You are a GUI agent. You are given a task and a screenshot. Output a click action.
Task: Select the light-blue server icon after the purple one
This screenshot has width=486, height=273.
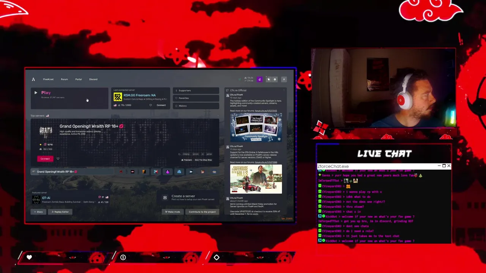(x=179, y=172)
